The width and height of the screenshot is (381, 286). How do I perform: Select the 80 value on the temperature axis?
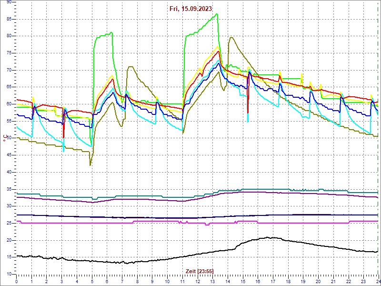point(9,36)
